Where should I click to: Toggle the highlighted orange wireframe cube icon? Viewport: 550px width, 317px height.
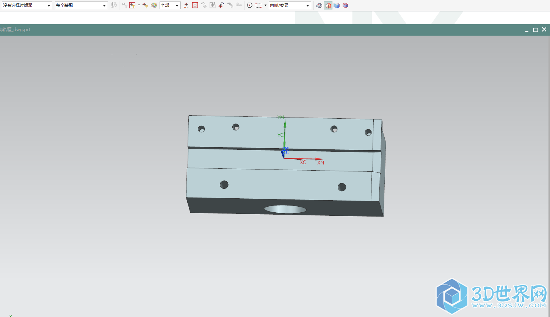pos(328,5)
